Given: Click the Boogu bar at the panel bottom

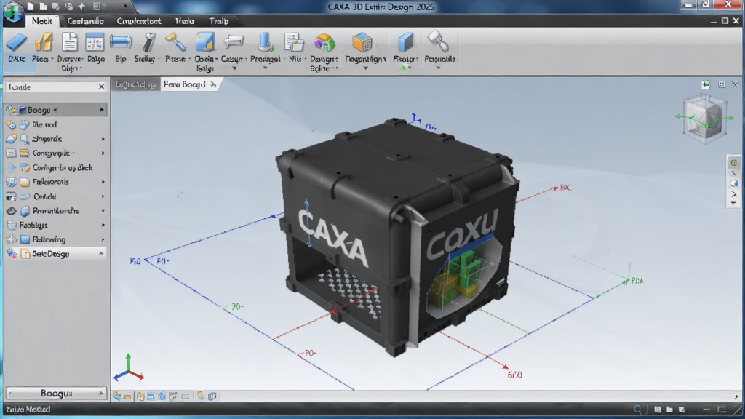Looking at the screenshot, I should point(56,394).
